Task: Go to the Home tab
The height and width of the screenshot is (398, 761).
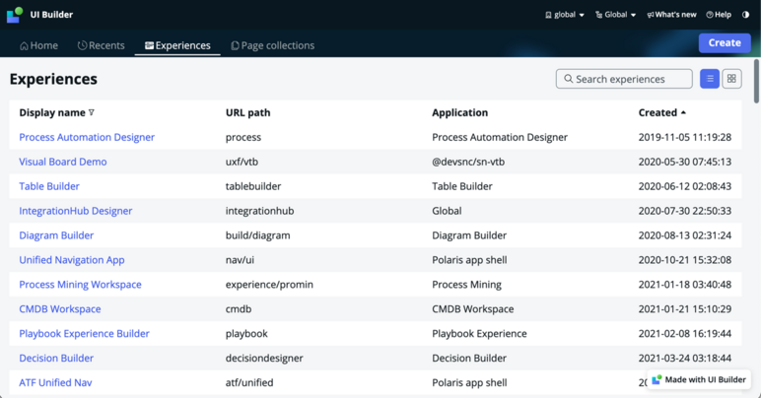Action: (38, 45)
